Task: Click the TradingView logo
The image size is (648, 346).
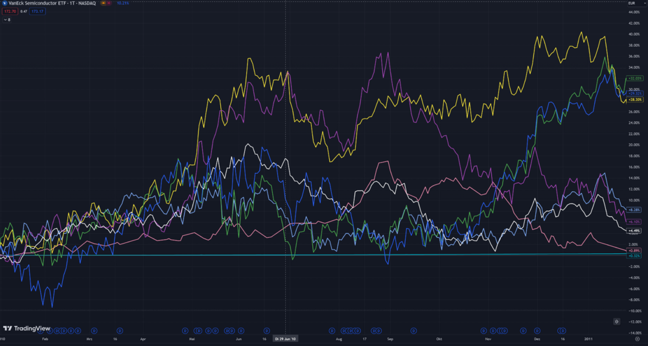Action: click(27, 329)
